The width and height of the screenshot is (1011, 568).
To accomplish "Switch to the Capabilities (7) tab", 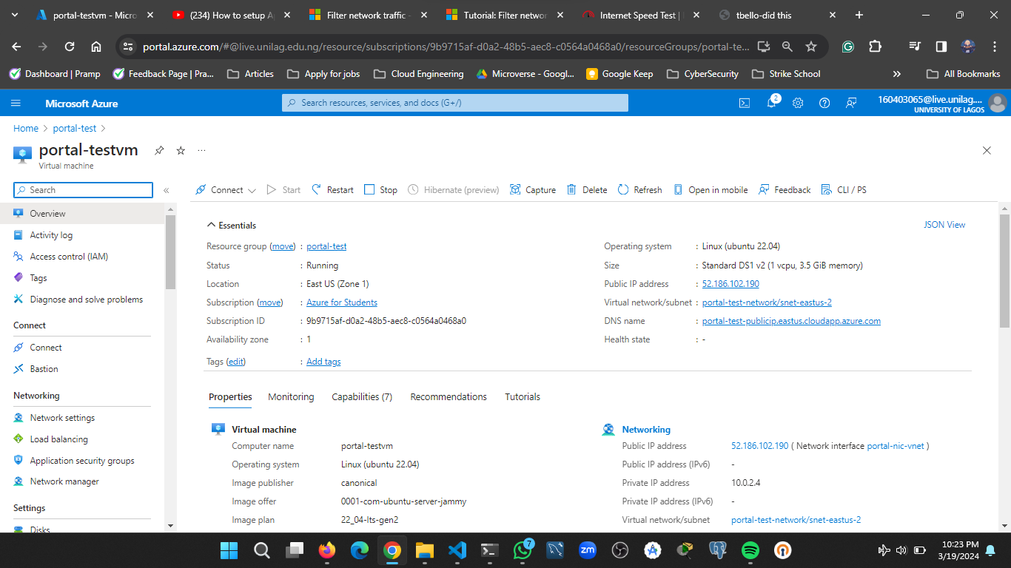I will tap(362, 397).
